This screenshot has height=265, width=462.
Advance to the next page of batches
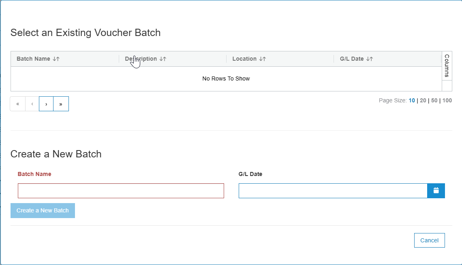click(x=46, y=104)
